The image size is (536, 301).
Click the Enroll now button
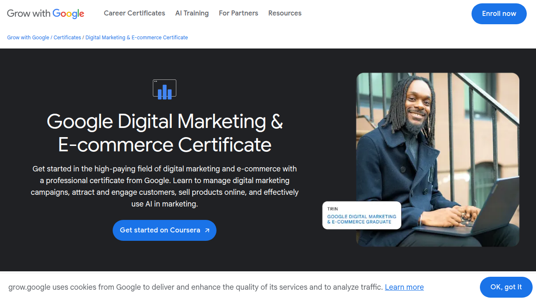coord(499,14)
